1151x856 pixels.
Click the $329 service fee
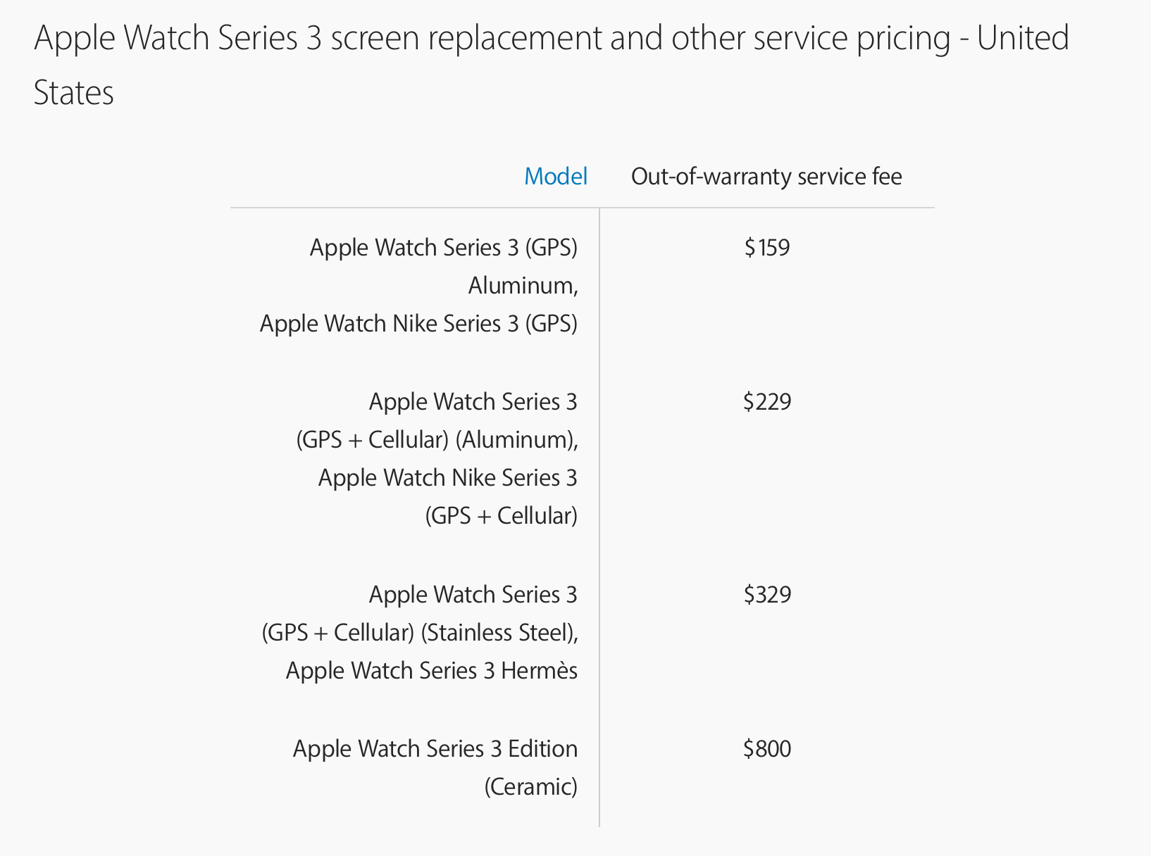coord(766,595)
